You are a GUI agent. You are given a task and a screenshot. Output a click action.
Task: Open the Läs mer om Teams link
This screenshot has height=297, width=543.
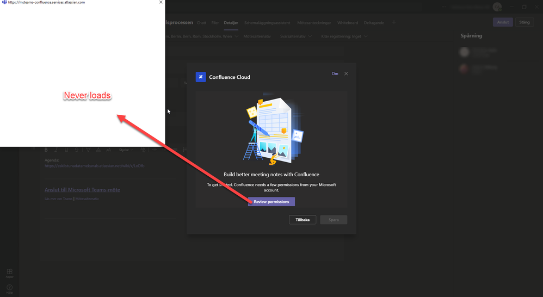point(59,199)
